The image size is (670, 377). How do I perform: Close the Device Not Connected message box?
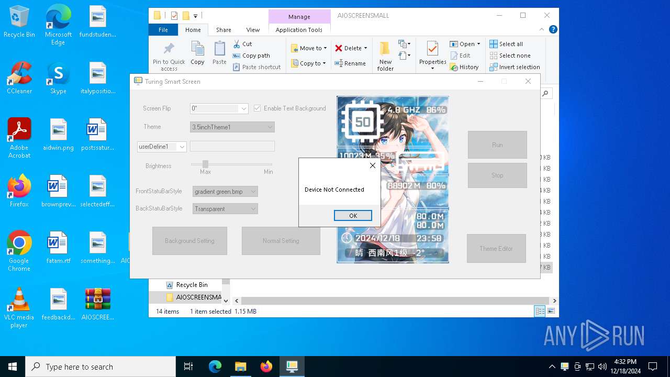(372, 165)
